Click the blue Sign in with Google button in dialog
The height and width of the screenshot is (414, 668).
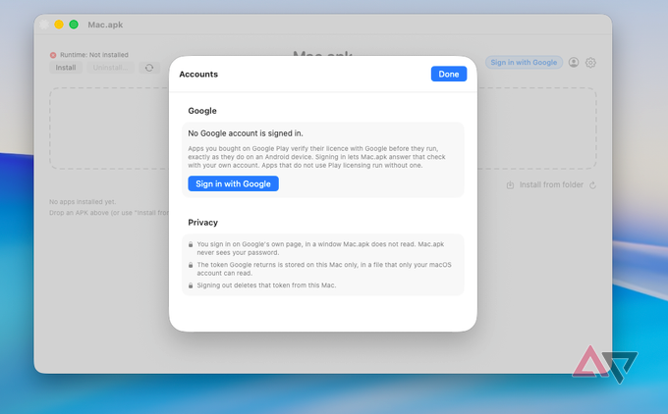[233, 183]
